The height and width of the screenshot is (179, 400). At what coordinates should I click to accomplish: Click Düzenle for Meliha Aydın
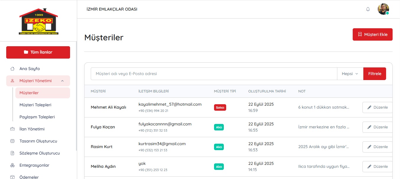point(377,167)
